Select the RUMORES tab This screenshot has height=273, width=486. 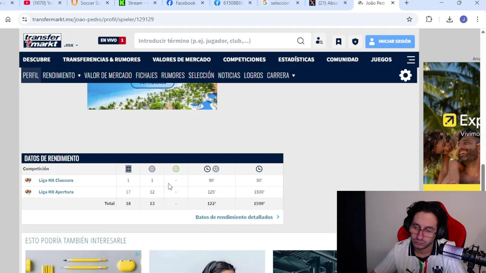coord(173,75)
